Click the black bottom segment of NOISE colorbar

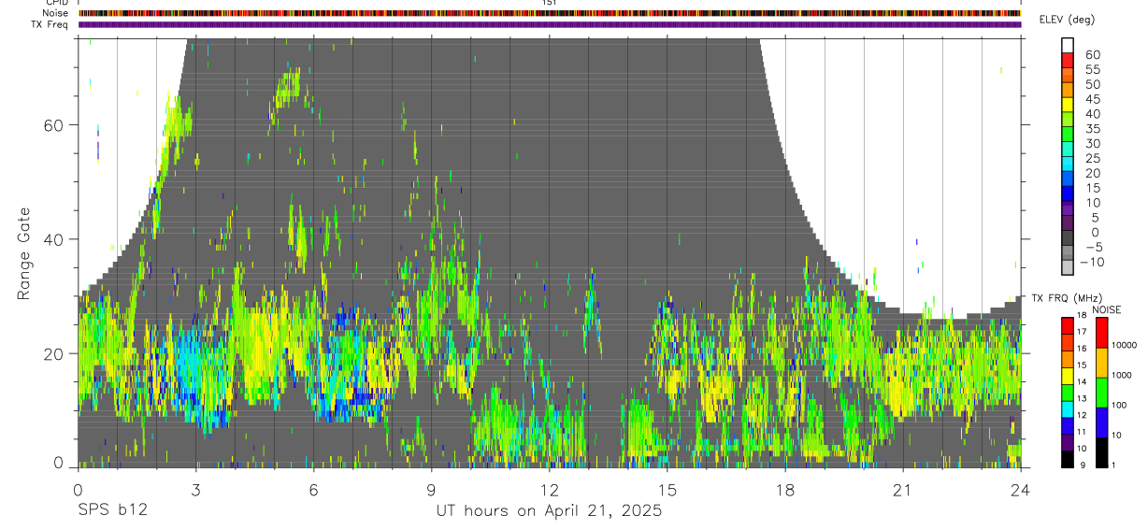point(1101,452)
